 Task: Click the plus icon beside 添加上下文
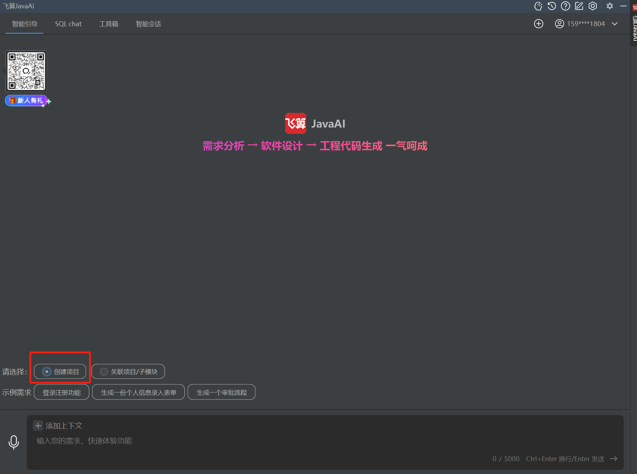(38, 426)
